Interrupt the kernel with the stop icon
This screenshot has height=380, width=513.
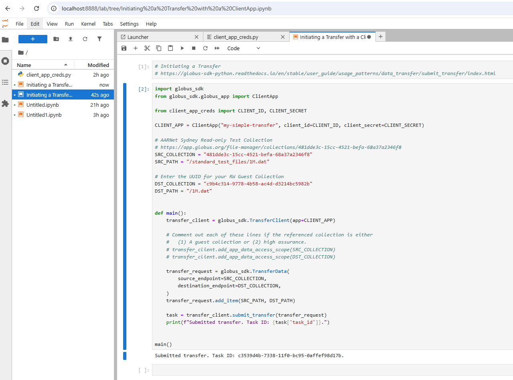click(193, 48)
